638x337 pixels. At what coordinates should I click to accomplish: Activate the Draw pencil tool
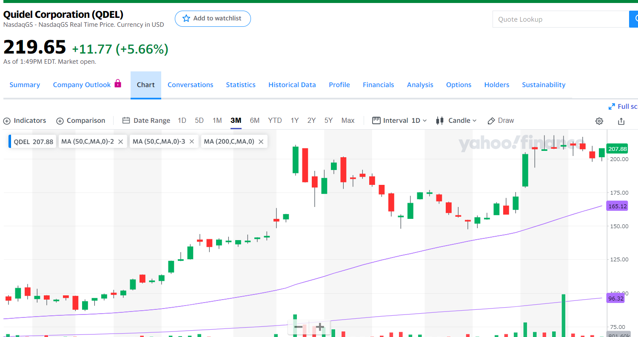(501, 121)
